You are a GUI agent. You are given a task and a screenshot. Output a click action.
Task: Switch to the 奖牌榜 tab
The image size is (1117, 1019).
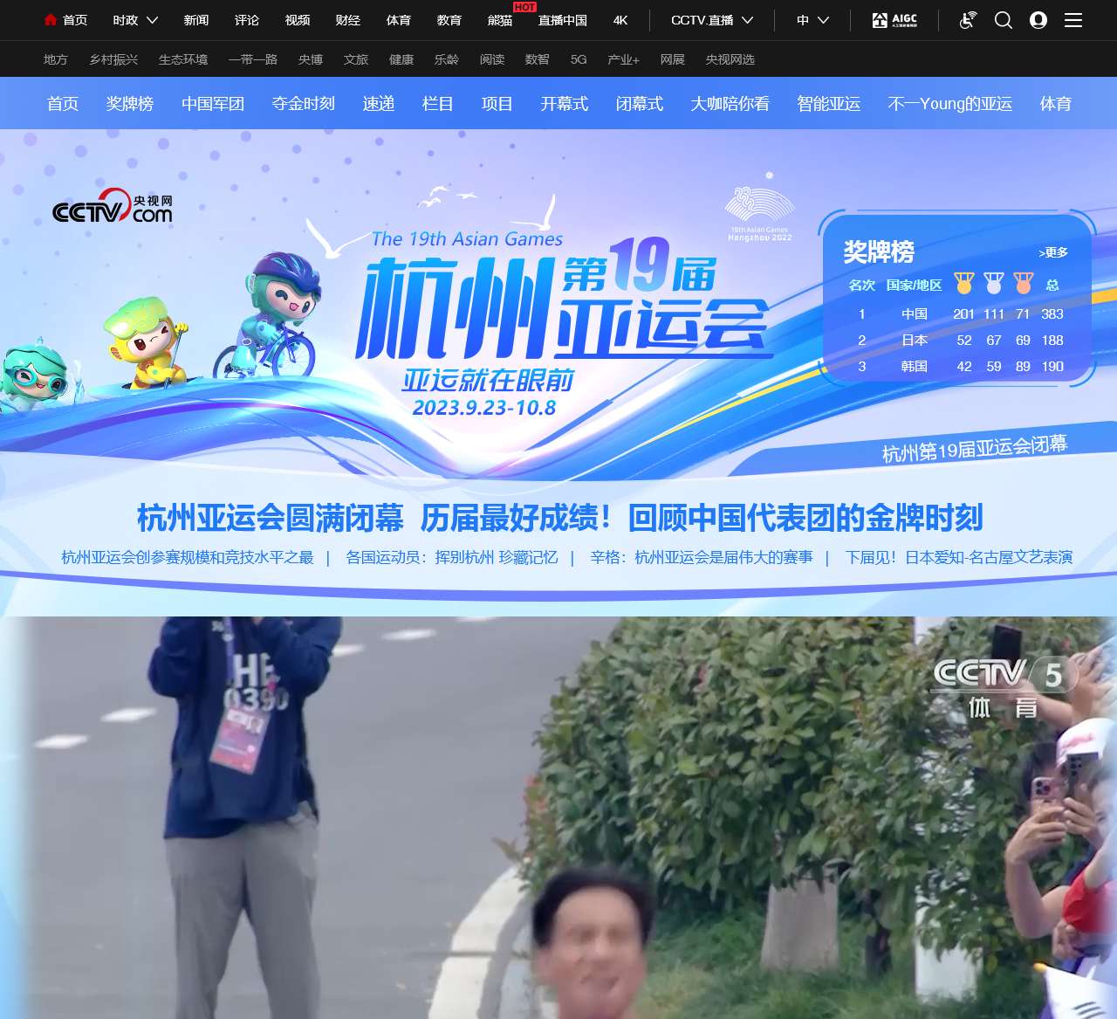pos(130,103)
